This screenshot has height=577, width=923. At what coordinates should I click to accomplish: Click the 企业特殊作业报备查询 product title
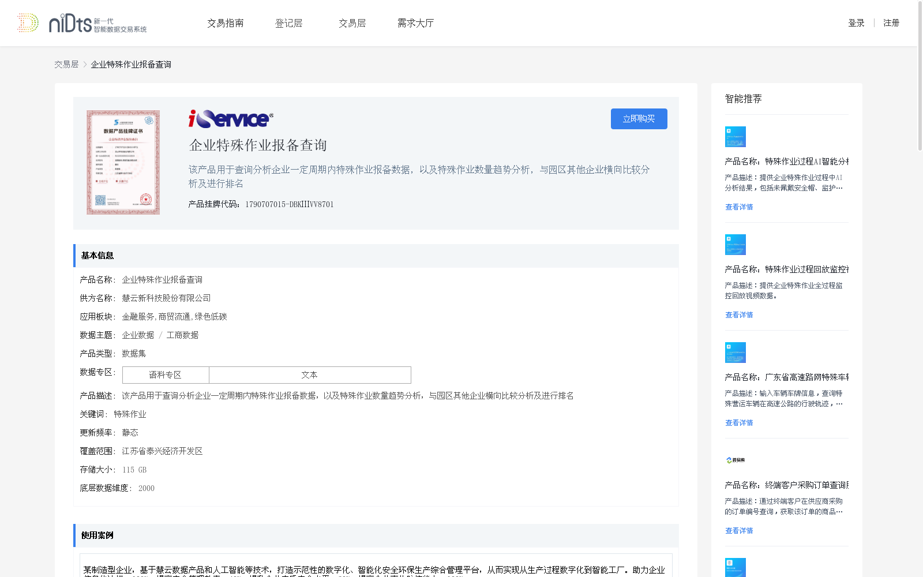(x=258, y=145)
